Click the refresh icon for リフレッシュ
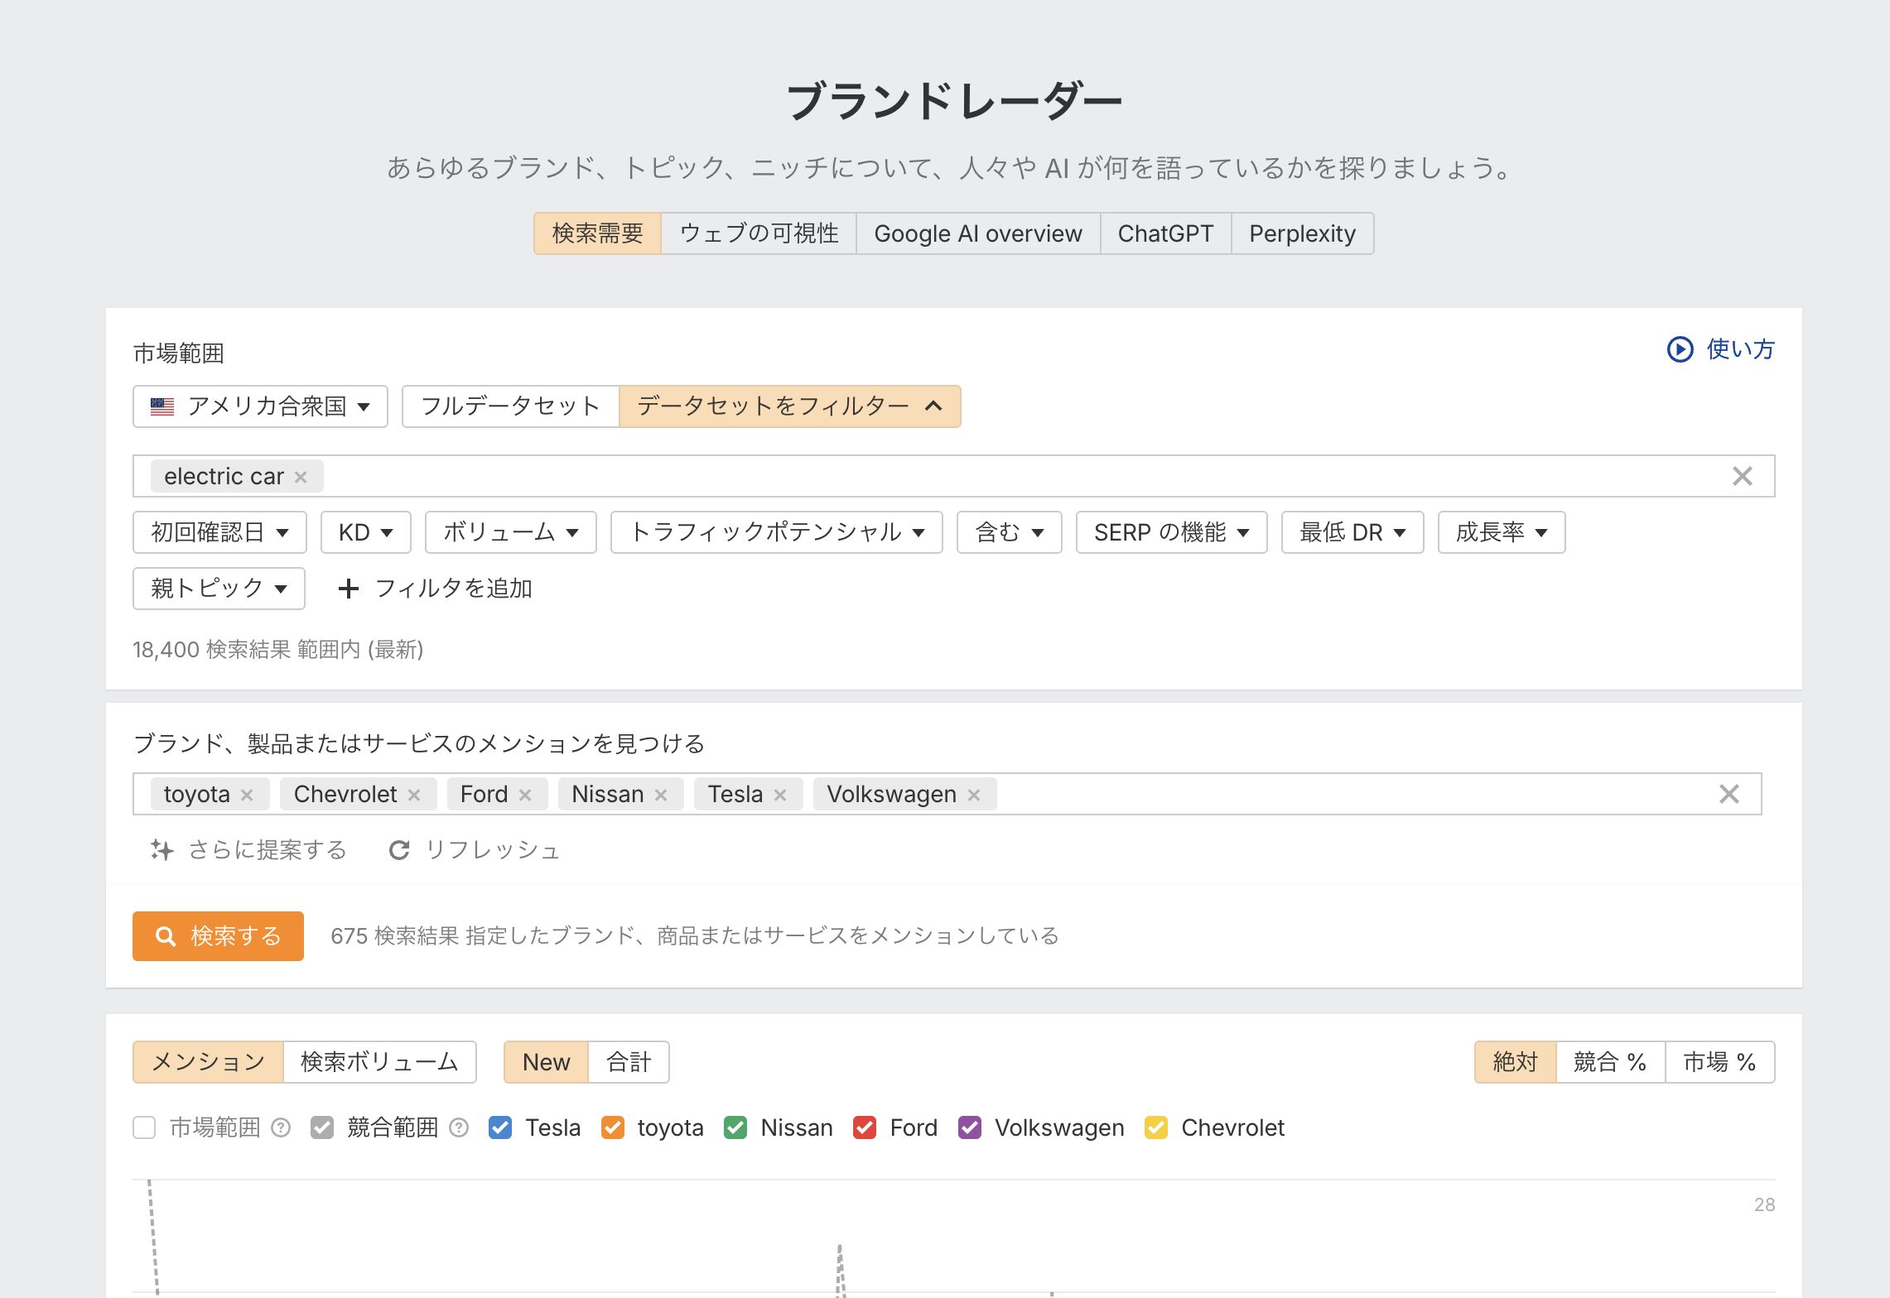Screen dimensions: 1890x1298 [x=399, y=850]
